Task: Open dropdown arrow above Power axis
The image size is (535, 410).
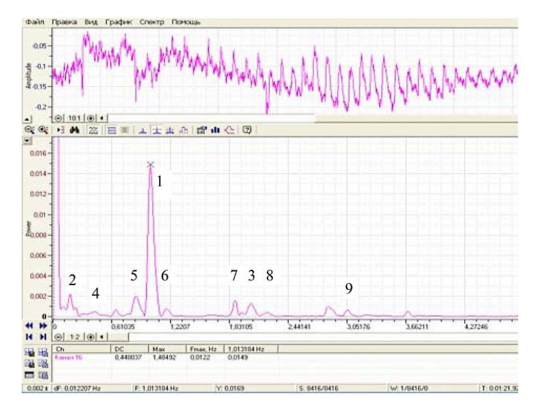Action: pos(27,141)
